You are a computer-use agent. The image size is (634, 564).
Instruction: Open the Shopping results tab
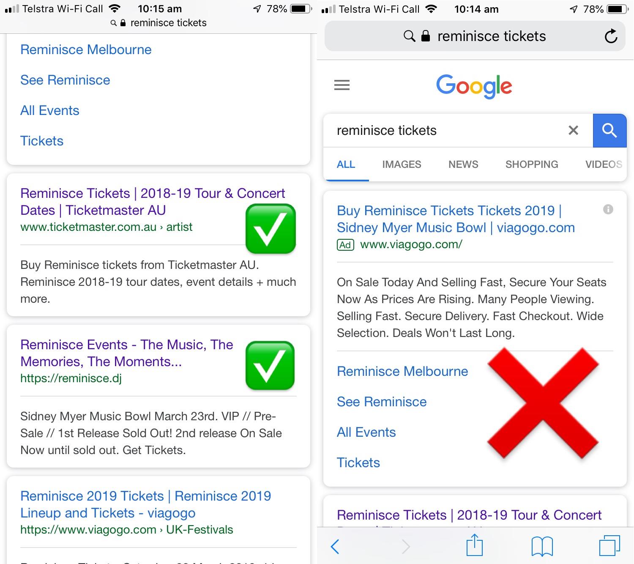pyautogui.click(x=532, y=164)
